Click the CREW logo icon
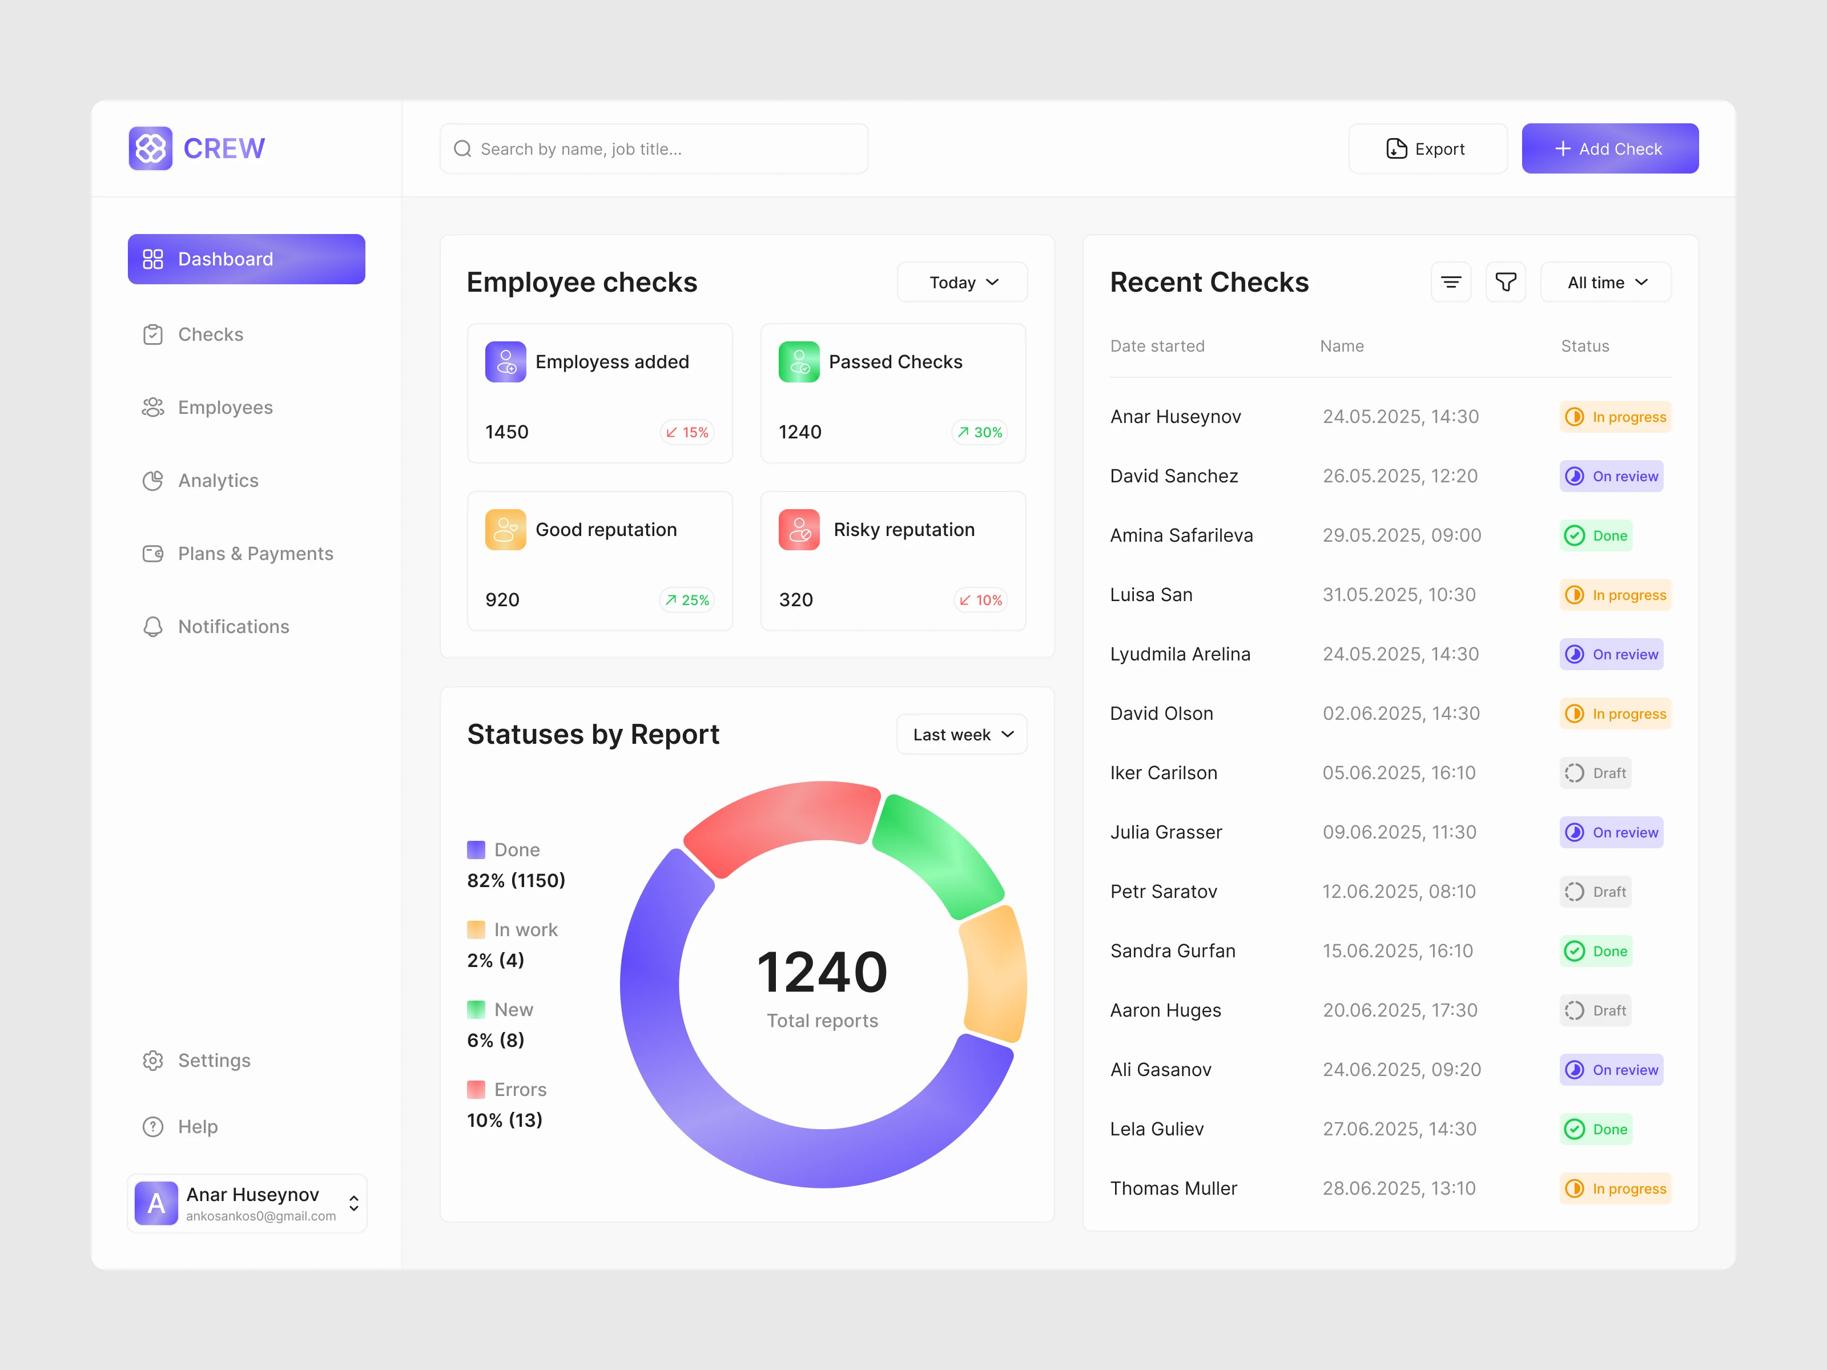 [150, 148]
